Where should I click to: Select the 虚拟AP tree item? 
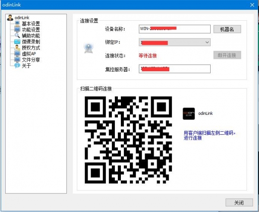[29, 54]
